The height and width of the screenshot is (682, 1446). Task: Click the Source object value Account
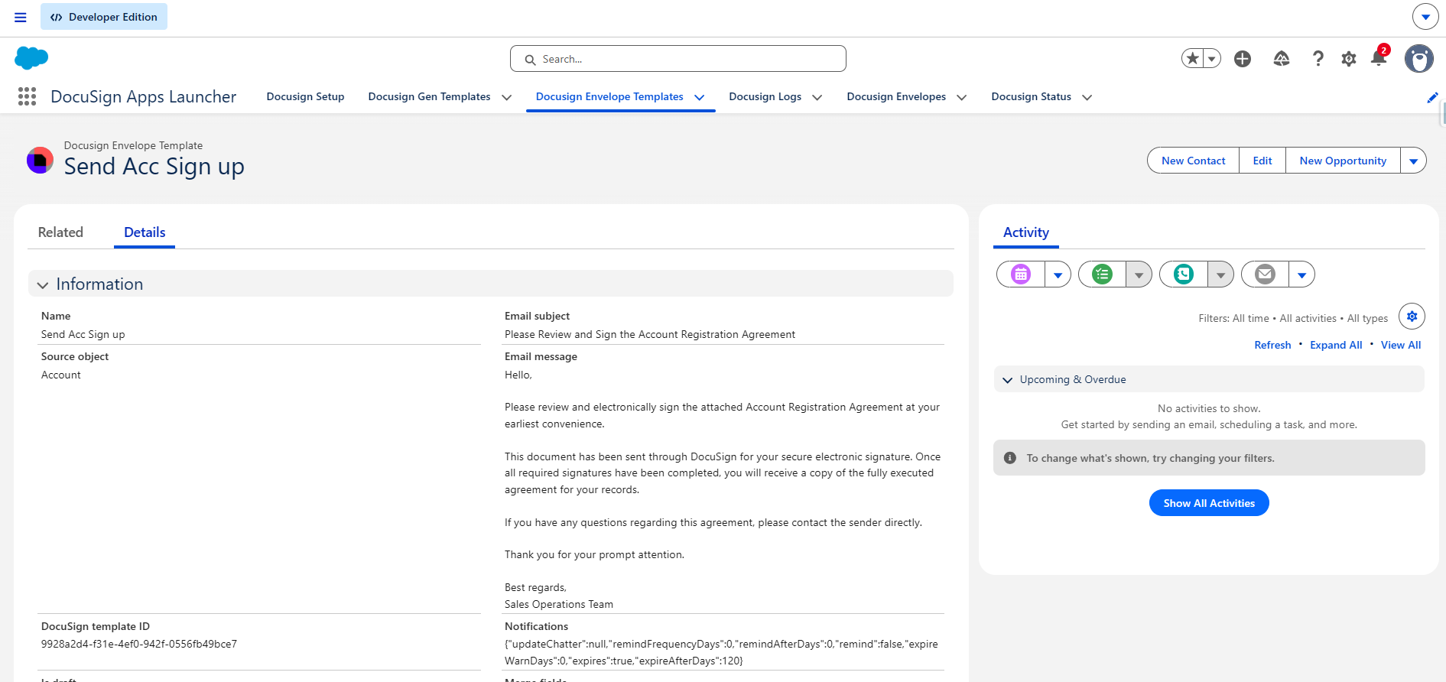(x=61, y=375)
